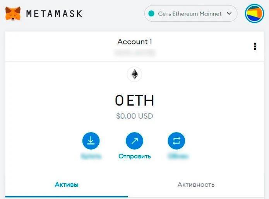The image size is (269, 199).
Task: Click the 0 ETH balance
Action: (134, 100)
